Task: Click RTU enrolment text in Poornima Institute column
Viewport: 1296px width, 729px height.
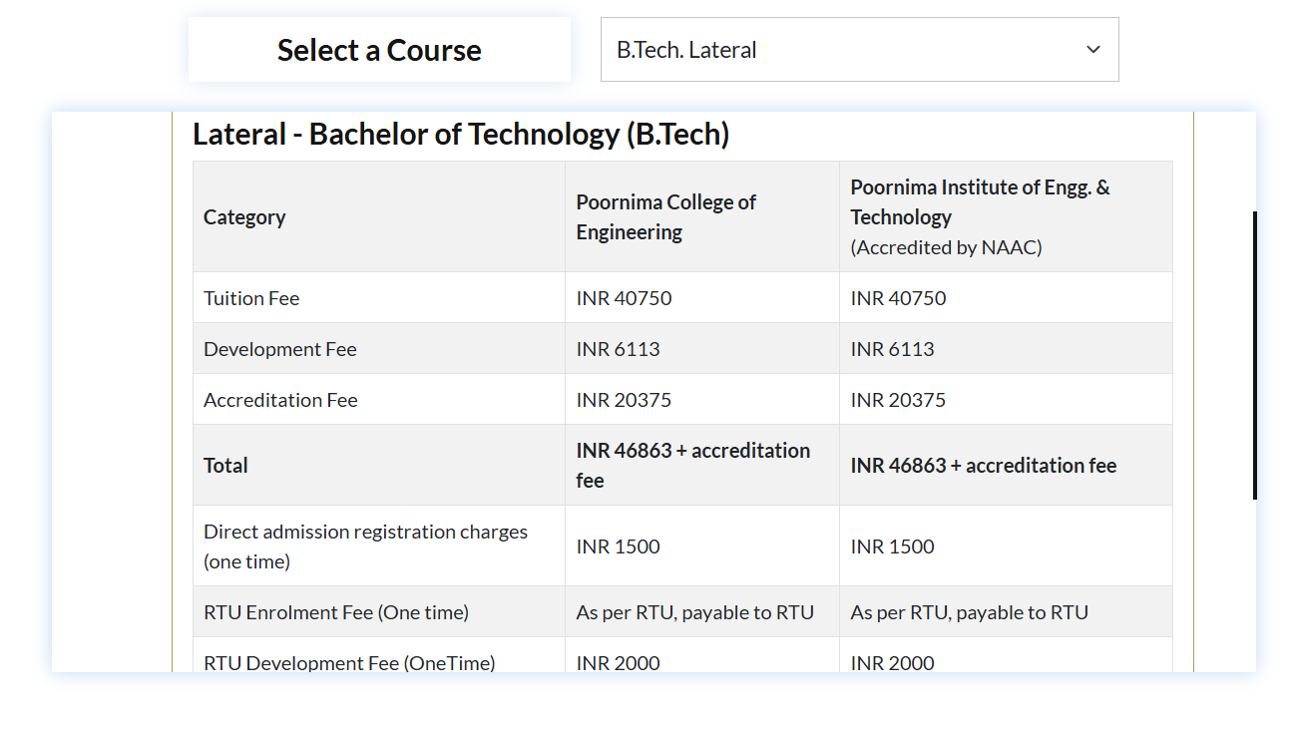Action: coord(969,612)
